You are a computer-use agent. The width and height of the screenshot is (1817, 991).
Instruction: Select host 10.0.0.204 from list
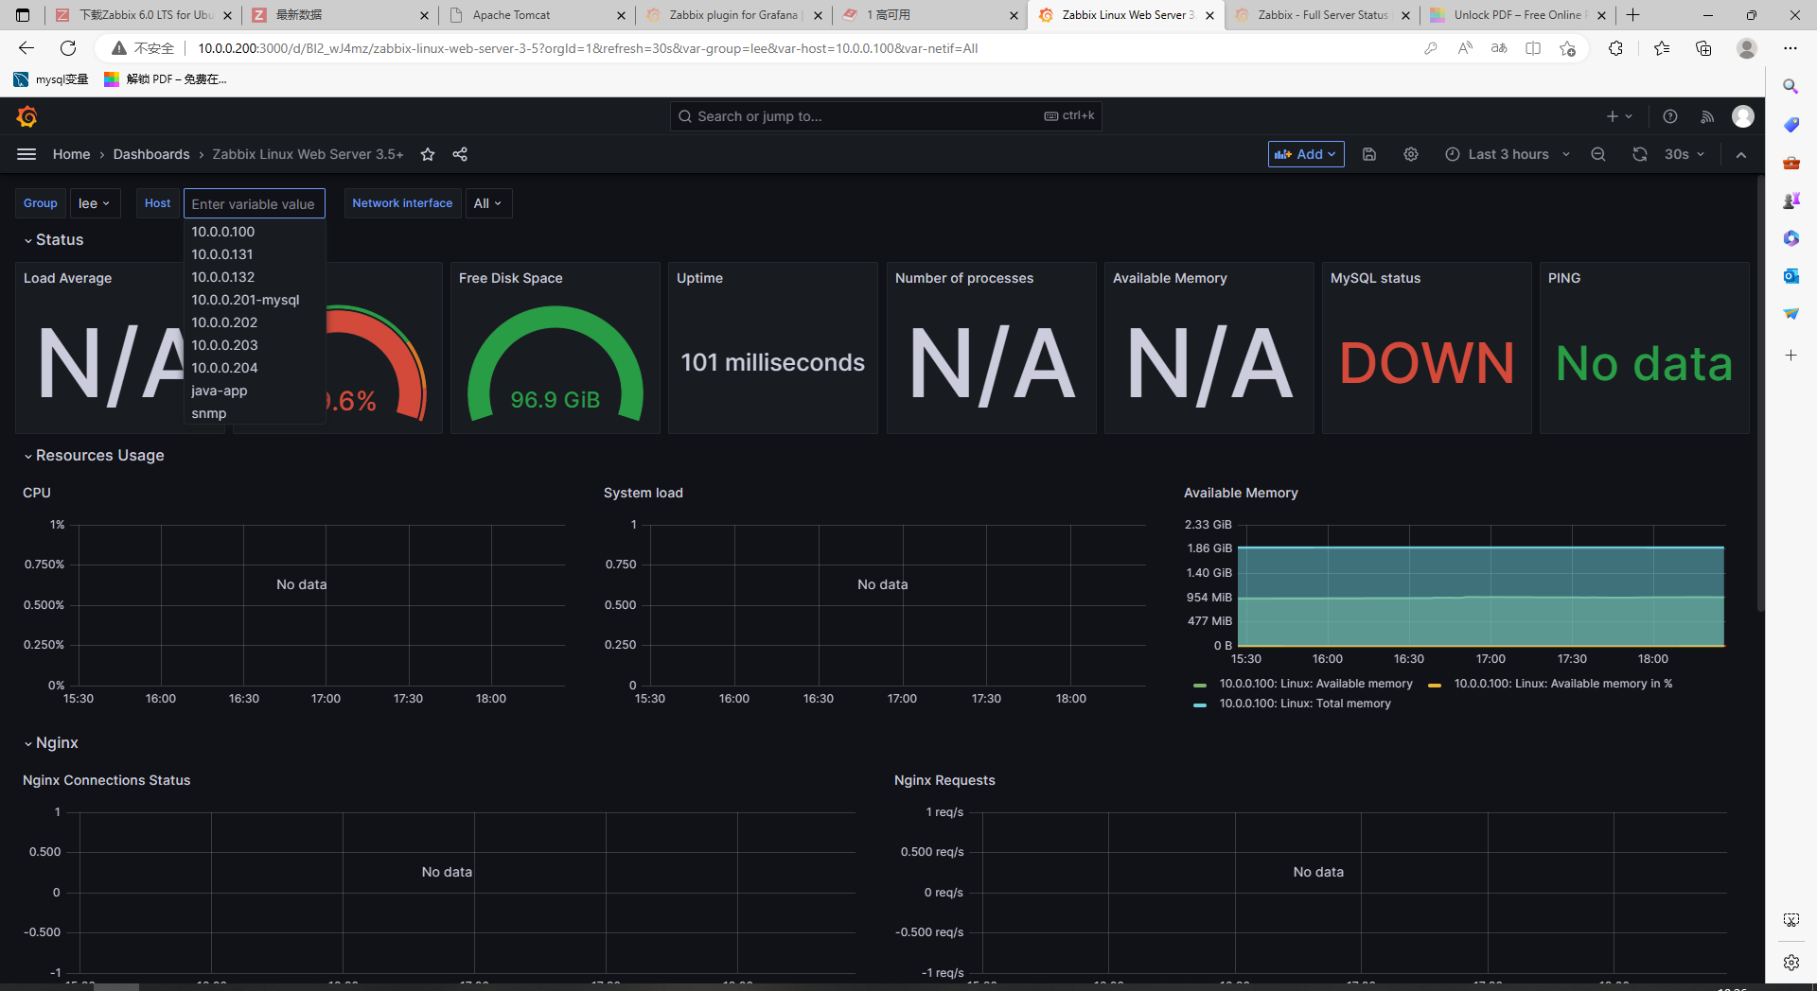[255, 368]
